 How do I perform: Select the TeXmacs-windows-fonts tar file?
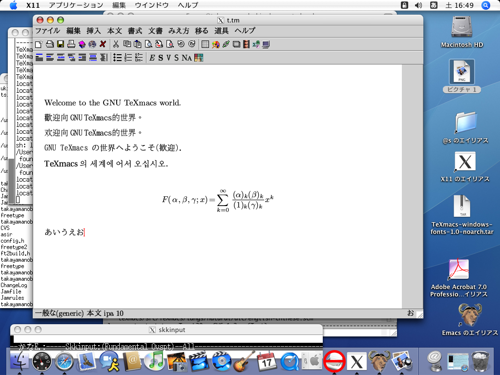[x=462, y=215]
